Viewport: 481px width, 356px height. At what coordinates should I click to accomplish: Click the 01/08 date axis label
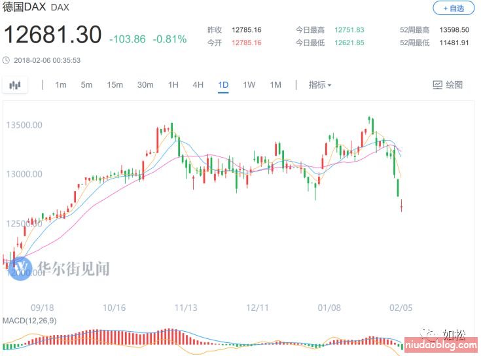329,308
